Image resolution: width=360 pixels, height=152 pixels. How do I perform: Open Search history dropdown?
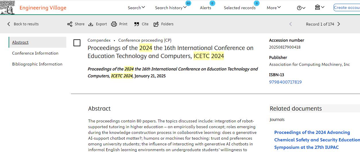coord(171,8)
